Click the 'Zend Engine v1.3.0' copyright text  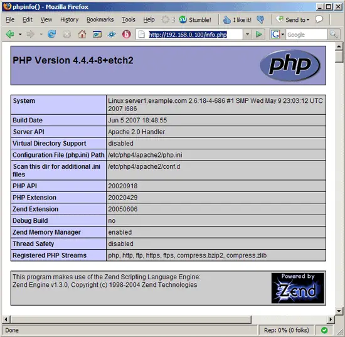(105, 285)
